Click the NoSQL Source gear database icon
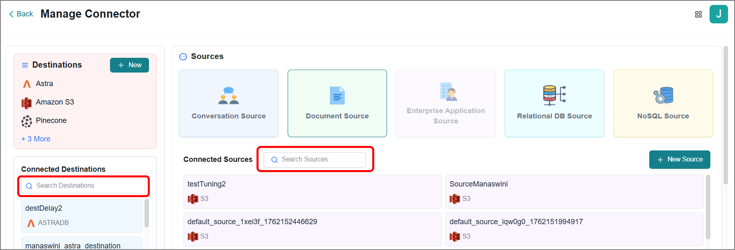 pyautogui.click(x=663, y=95)
